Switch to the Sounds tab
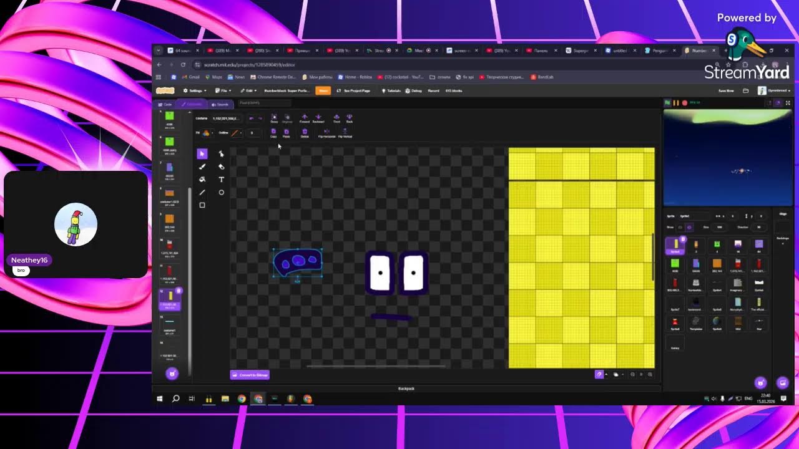 (x=220, y=104)
